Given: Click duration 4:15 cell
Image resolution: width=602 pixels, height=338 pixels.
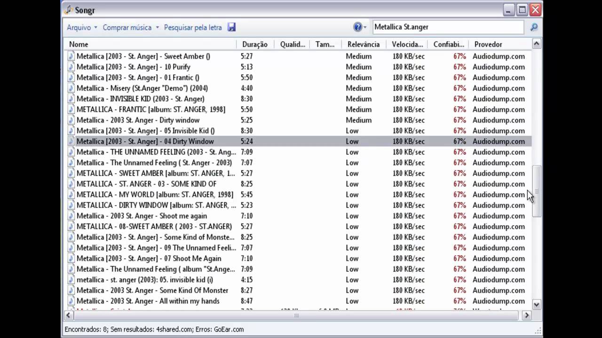Looking at the screenshot, I should [x=246, y=280].
